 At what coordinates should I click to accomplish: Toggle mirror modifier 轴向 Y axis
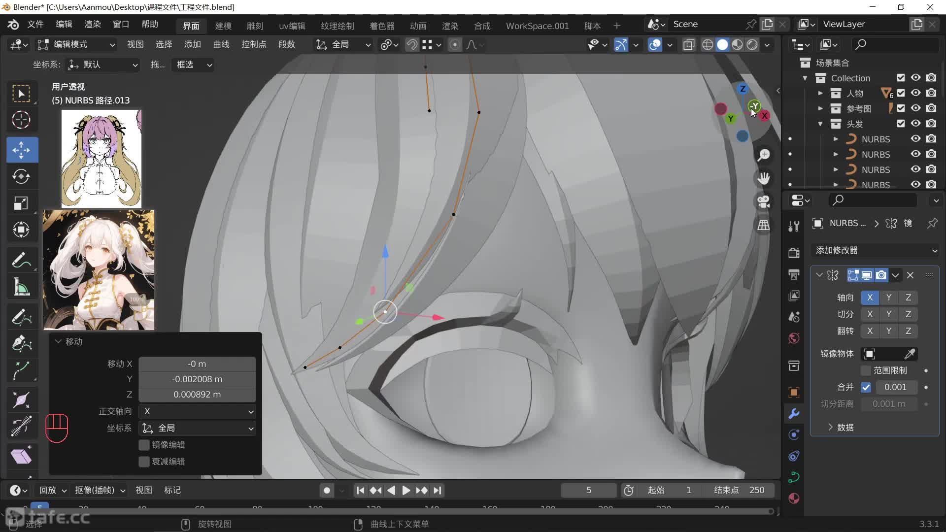click(x=888, y=298)
